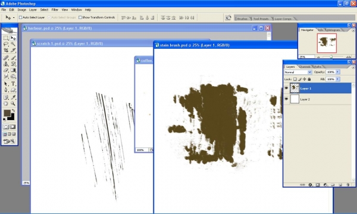Choose the Clone Stamp tool
This screenshot has height=214, width=357.
click(x=6, y=64)
